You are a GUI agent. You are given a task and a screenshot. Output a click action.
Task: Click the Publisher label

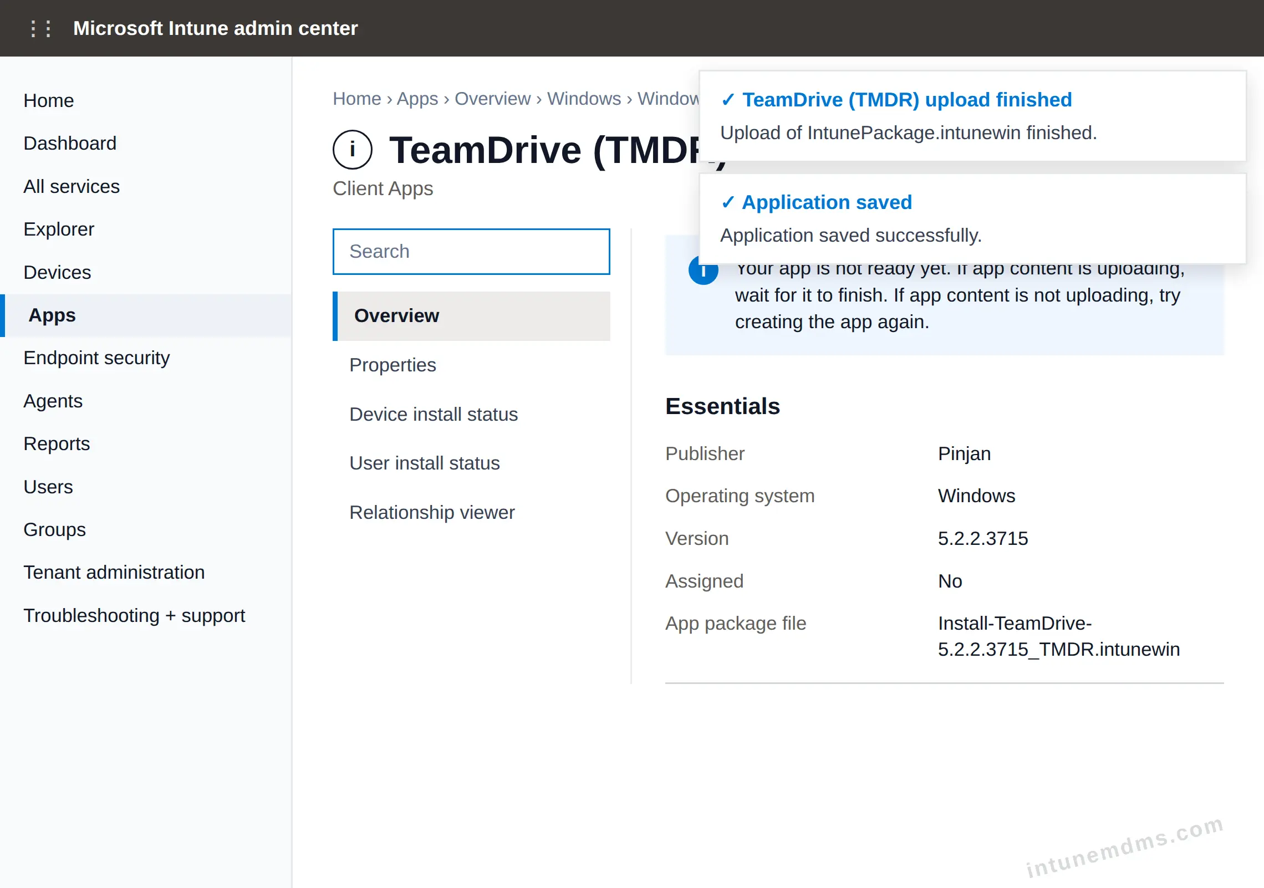pyautogui.click(x=705, y=454)
